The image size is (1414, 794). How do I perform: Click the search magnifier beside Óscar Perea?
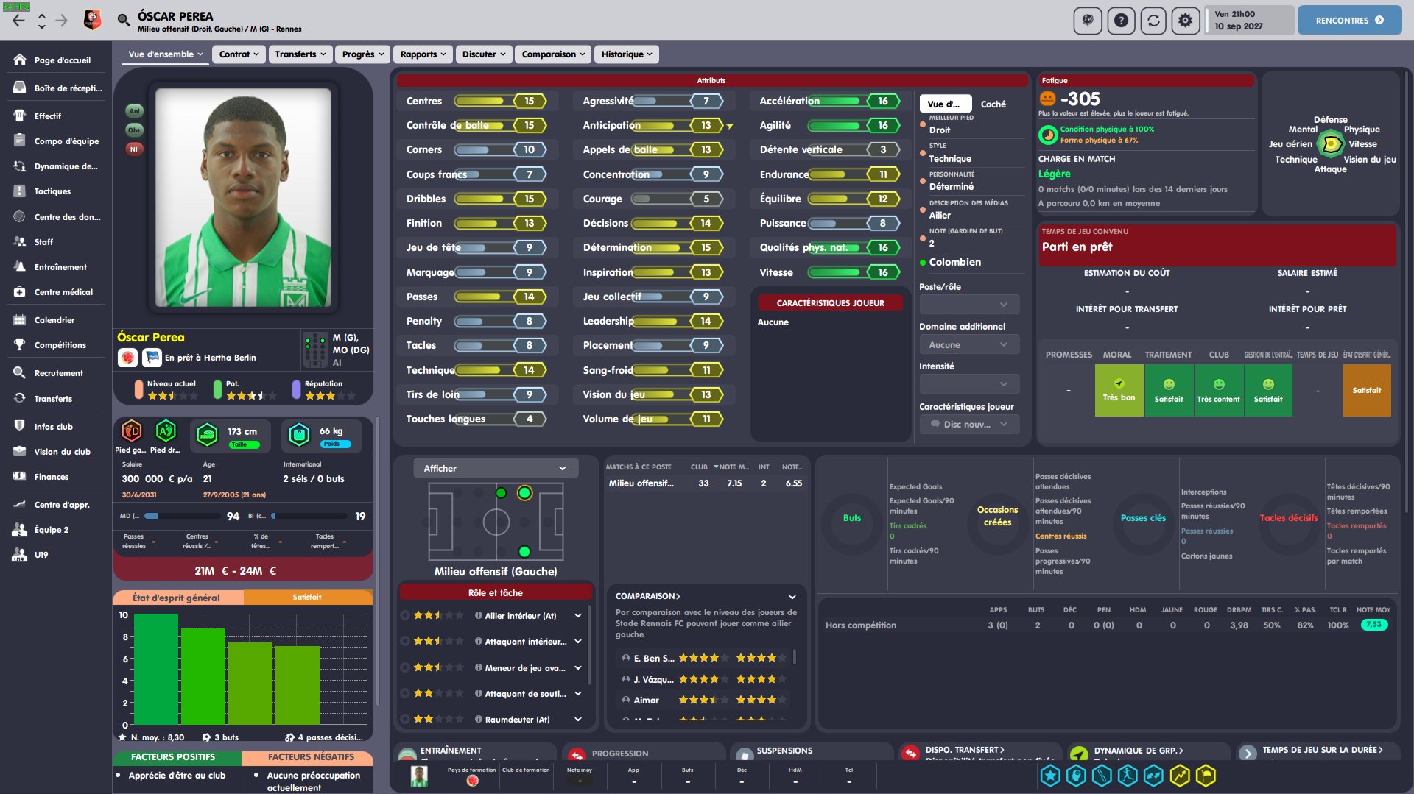click(x=123, y=20)
